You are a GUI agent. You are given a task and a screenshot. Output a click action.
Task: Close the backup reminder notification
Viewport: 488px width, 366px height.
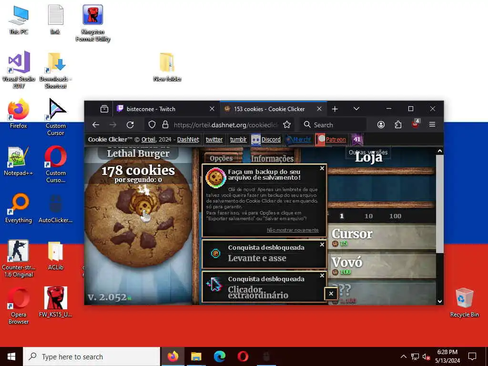tap(322, 168)
